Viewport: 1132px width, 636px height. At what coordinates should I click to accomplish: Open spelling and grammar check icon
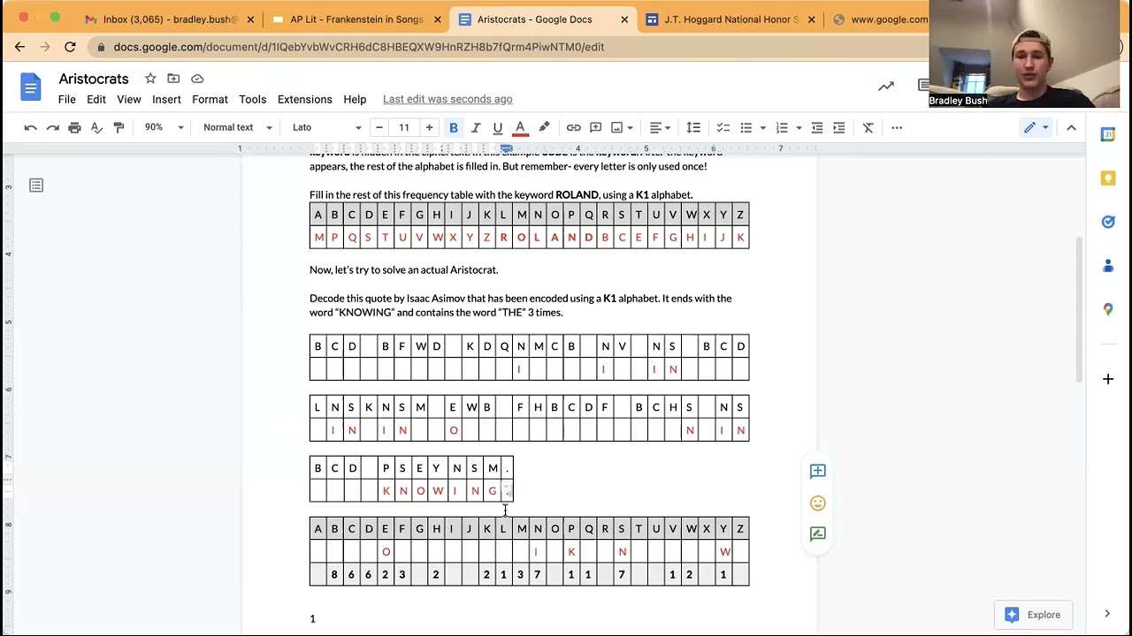[x=96, y=128]
